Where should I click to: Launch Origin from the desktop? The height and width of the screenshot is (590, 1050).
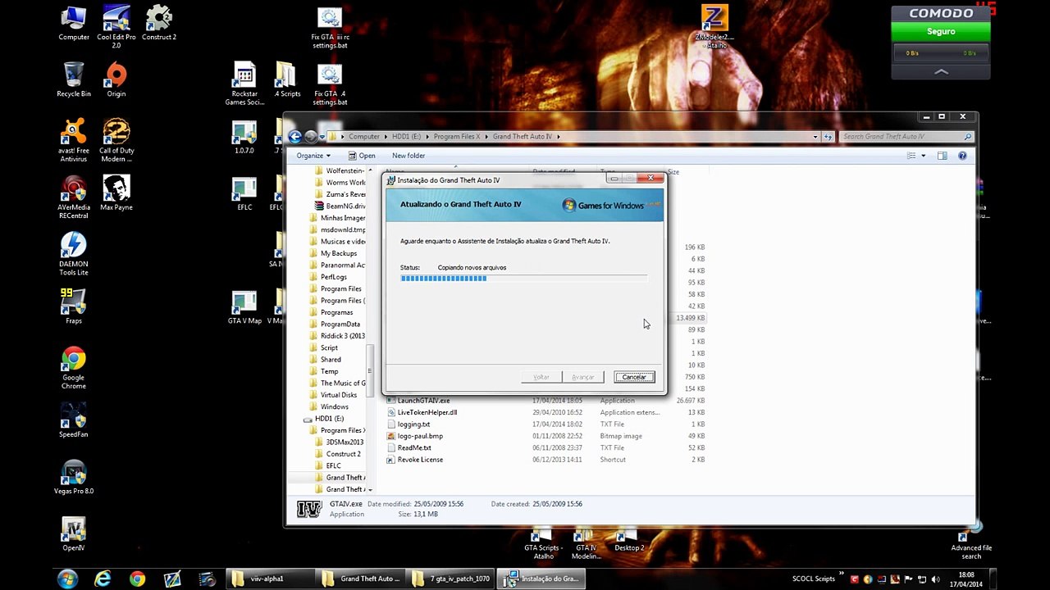[116, 79]
